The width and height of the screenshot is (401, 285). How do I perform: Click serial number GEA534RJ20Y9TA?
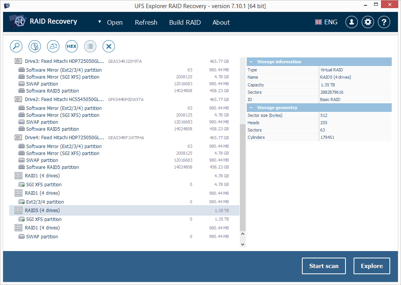pos(125,61)
